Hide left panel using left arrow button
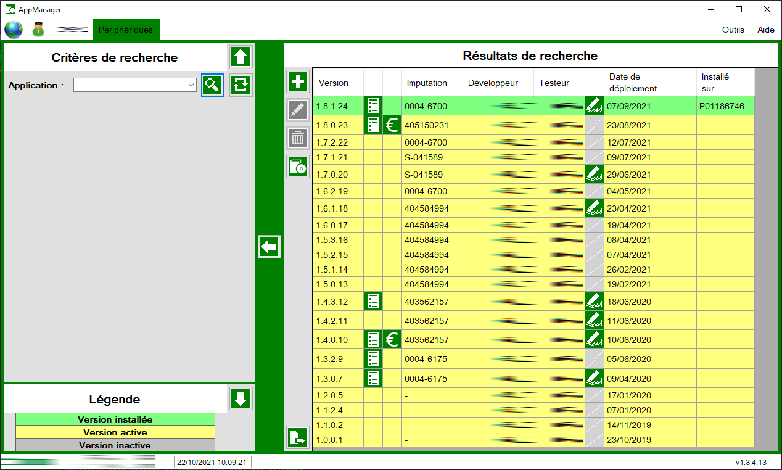 click(x=269, y=247)
